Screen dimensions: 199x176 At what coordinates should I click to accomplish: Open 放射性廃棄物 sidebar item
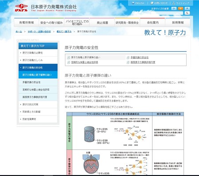(38, 119)
